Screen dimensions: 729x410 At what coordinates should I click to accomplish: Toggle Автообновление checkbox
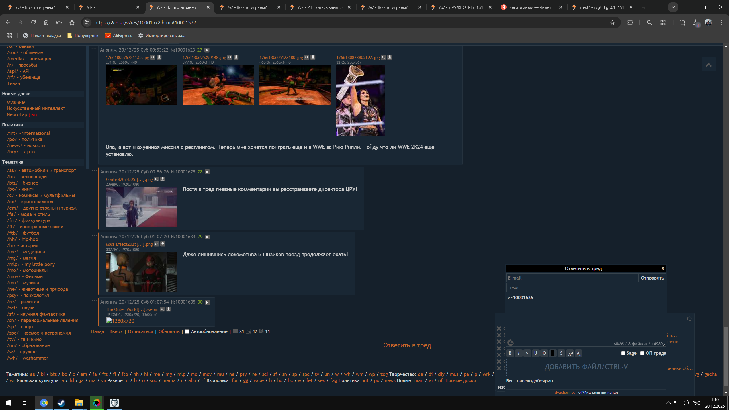coord(187,332)
